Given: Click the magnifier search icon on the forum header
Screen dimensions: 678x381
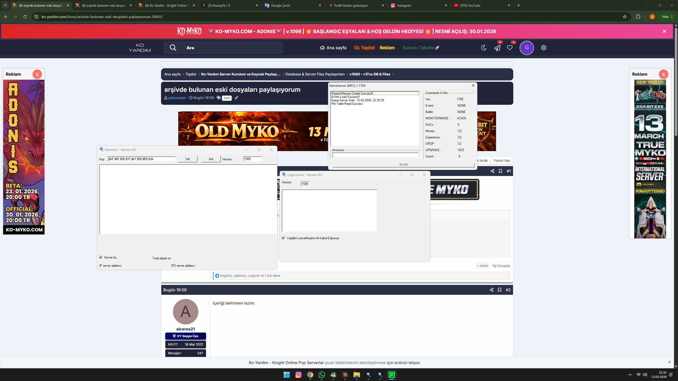Looking at the screenshot, I should [x=173, y=48].
